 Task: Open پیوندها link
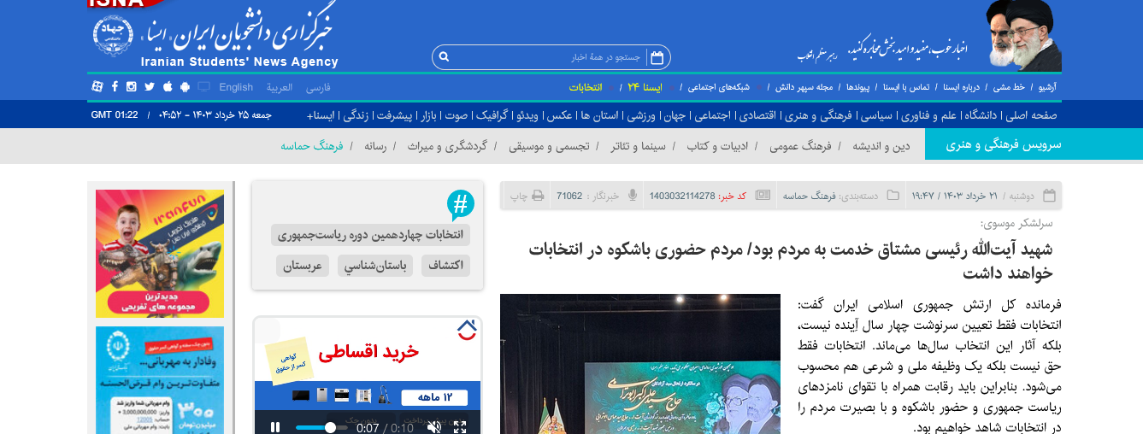pos(858,87)
